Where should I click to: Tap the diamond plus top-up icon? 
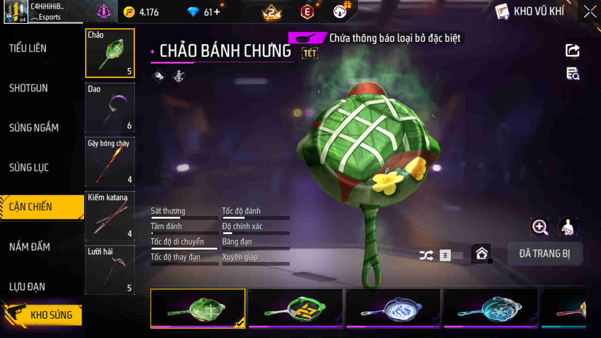click(x=204, y=12)
